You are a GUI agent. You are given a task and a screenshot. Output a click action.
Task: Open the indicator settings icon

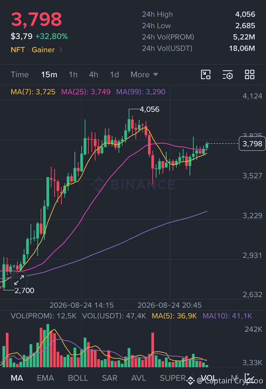pyautogui.click(x=227, y=74)
